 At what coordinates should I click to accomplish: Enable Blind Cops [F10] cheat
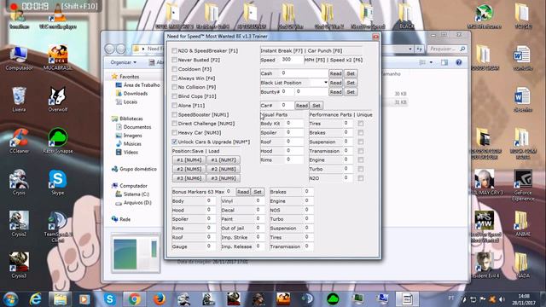click(x=174, y=96)
